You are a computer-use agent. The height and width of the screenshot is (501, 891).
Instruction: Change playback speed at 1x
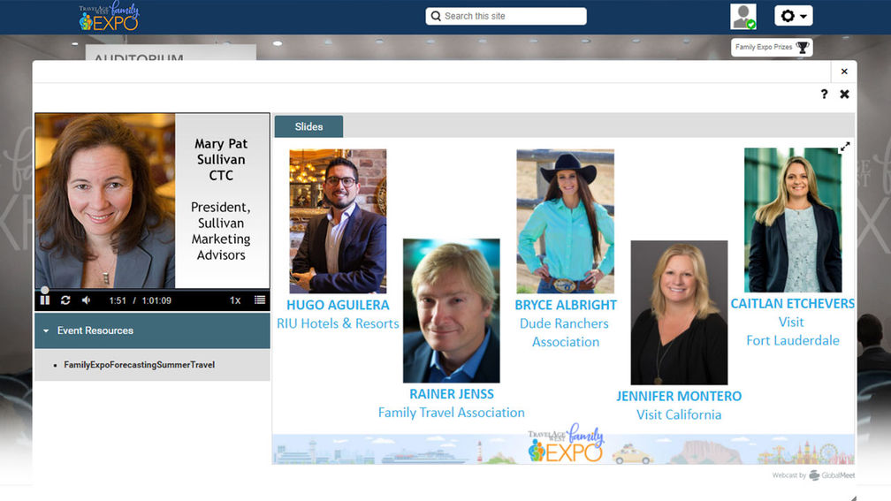point(235,300)
